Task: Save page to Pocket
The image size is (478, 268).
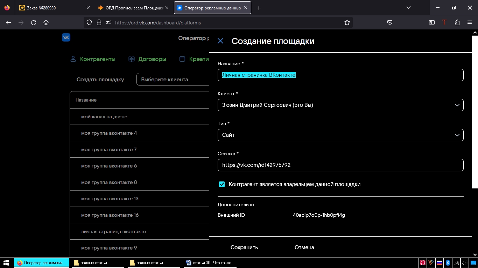Action: [x=390, y=22]
